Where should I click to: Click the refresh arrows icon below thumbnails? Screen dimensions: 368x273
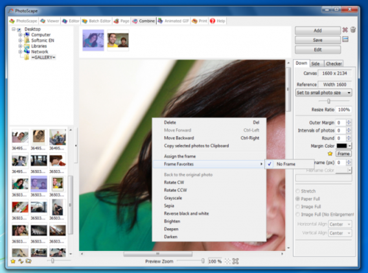pos(21,261)
